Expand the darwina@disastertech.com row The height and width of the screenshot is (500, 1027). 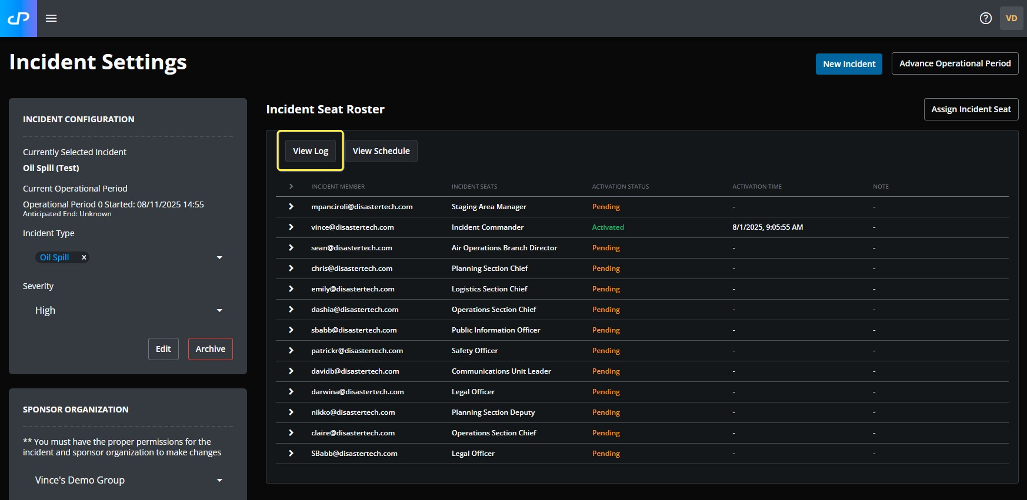(x=291, y=392)
